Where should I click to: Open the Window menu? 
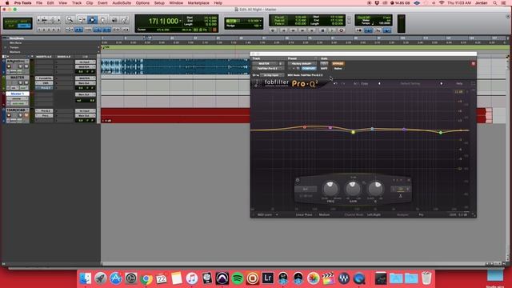click(x=176, y=3)
